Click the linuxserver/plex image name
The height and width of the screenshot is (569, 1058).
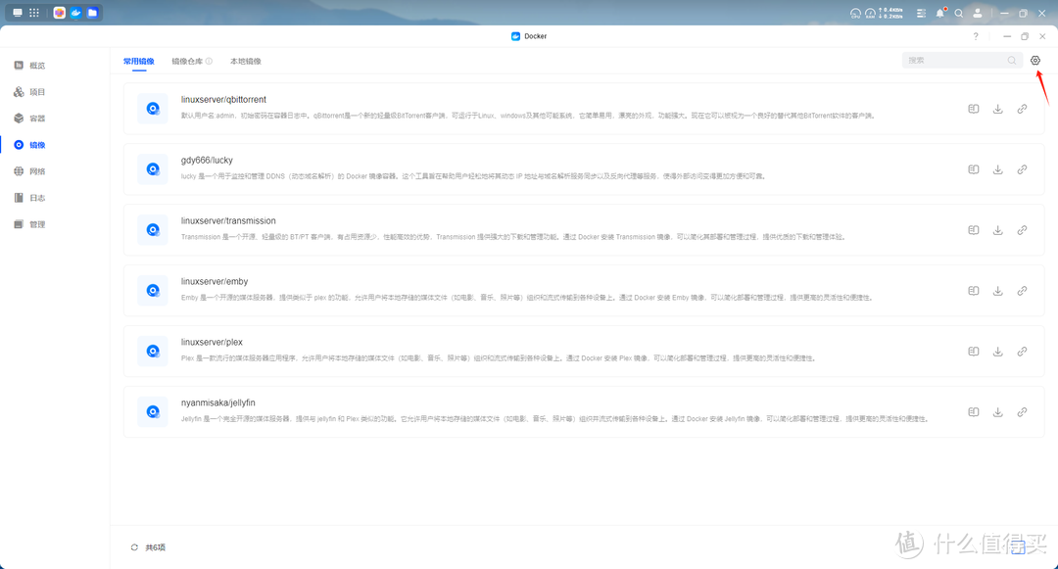(x=212, y=343)
